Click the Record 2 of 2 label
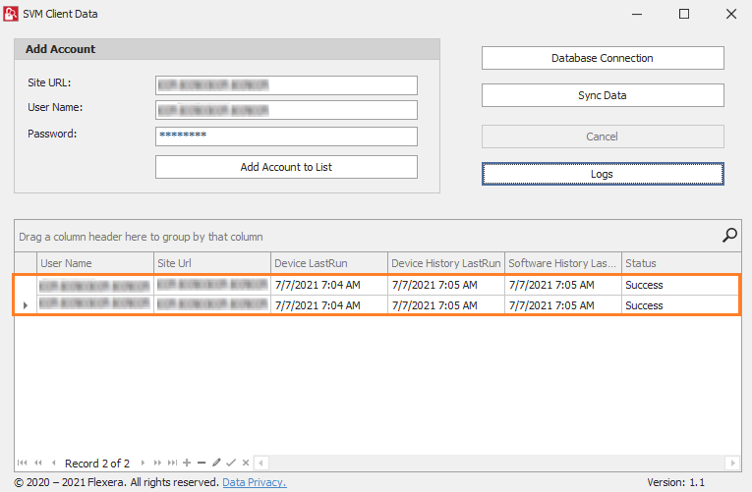 pyautogui.click(x=97, y=464)
